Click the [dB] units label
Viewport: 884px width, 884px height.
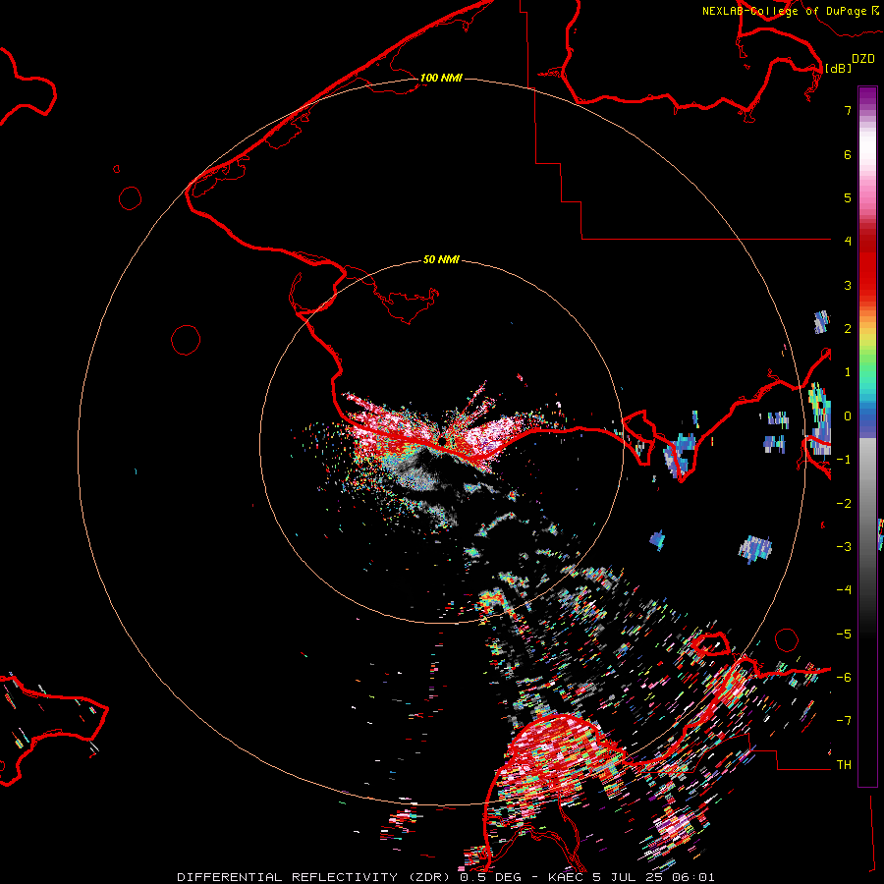(x=838, y=68)
